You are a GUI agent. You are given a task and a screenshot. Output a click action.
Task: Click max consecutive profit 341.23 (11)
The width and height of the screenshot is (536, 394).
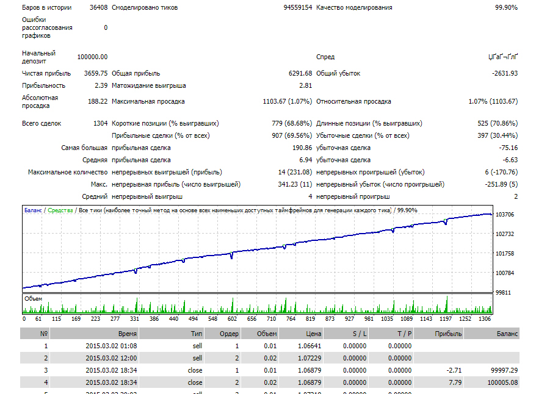coord(295,185)
